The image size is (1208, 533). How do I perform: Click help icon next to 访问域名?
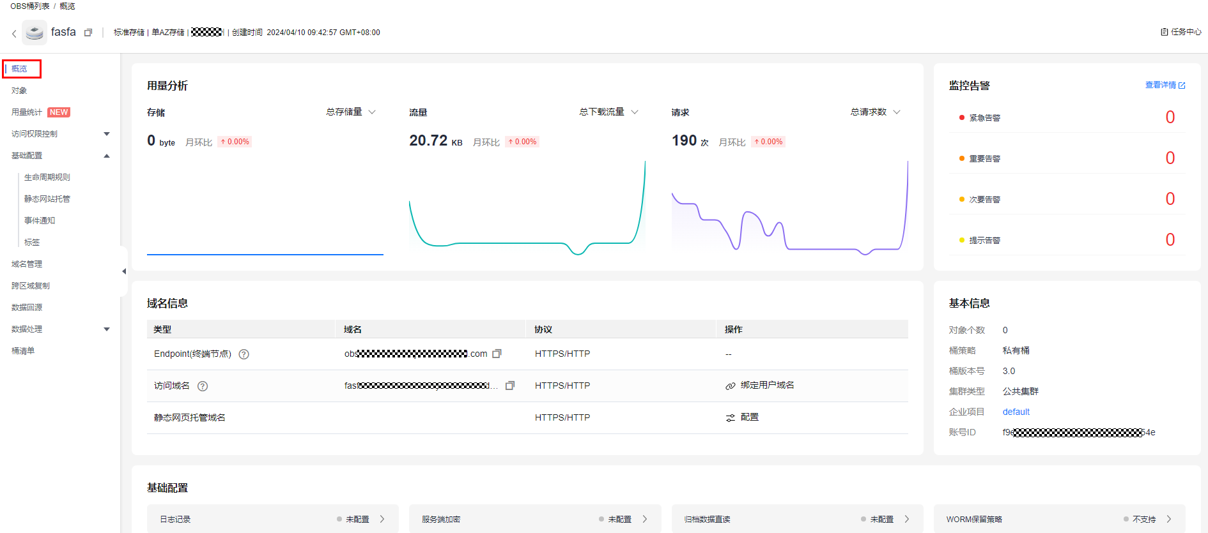point(203,386)
